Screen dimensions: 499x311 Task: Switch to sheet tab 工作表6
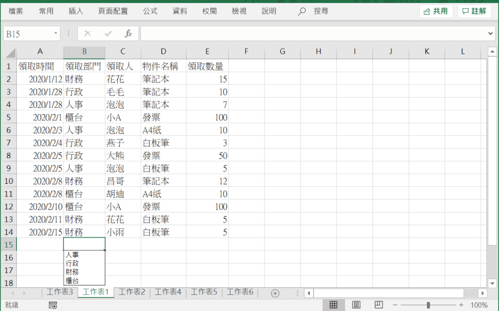pyautogui.click(x=240, y=292)
